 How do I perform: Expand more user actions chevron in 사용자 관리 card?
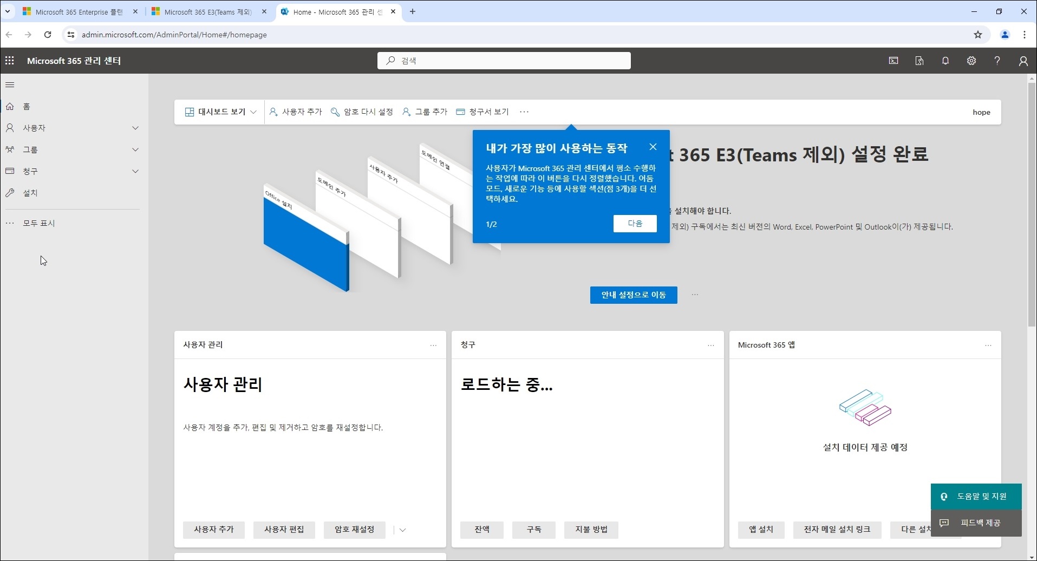coord(402,530)
